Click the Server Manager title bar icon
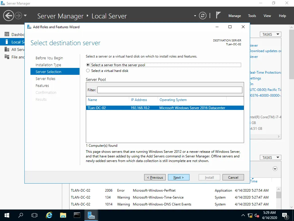 click(3, 3)
